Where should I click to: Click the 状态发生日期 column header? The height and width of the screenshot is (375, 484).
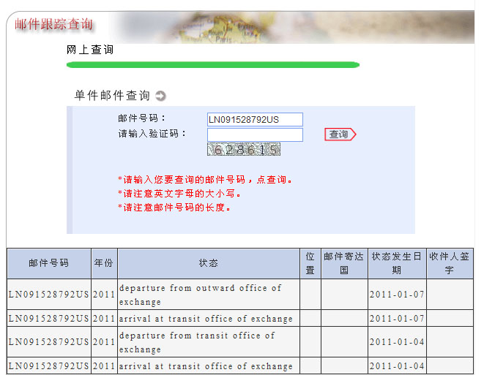pyautogui.click(x=397, y=263)
